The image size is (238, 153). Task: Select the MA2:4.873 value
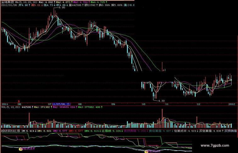pyautogui.click(x=63, y=2)
